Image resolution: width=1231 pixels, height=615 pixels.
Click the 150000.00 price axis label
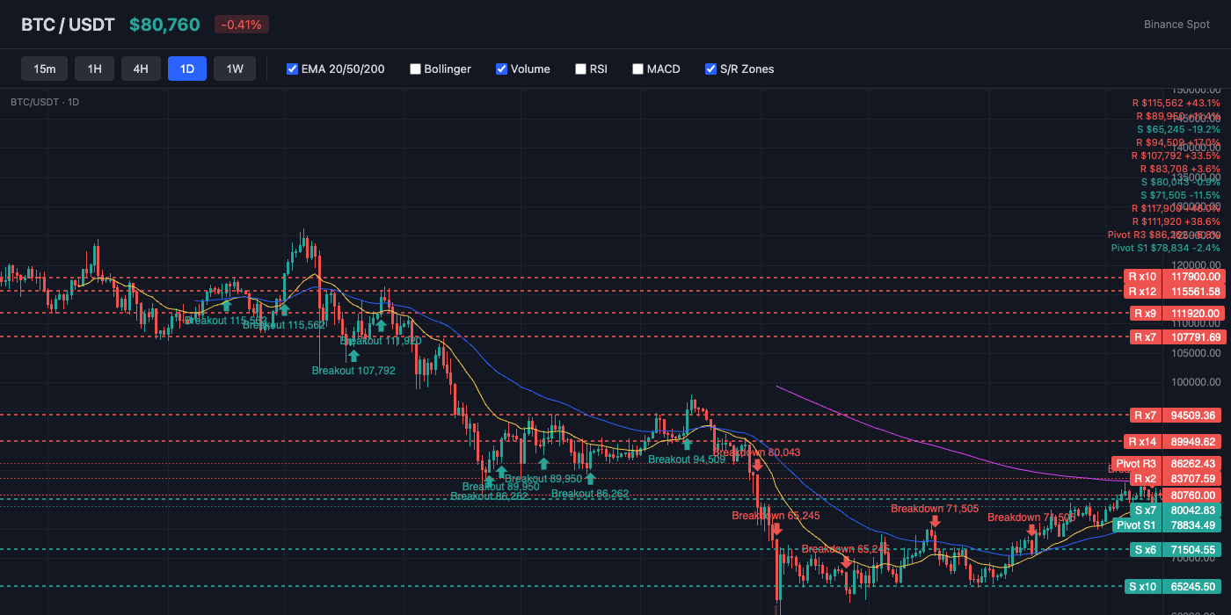click(1194, 89)
